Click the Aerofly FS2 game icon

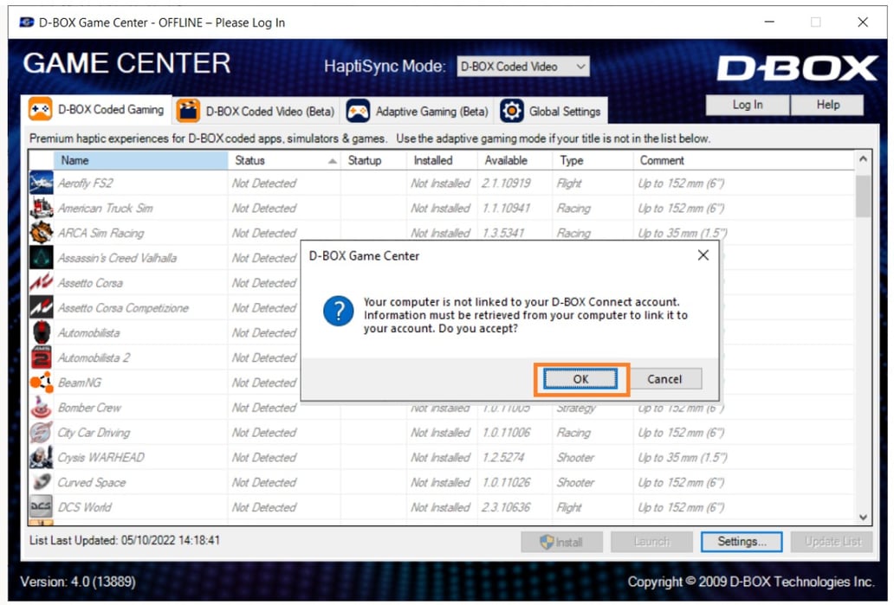pyautogui.click(x=42, y=183)
